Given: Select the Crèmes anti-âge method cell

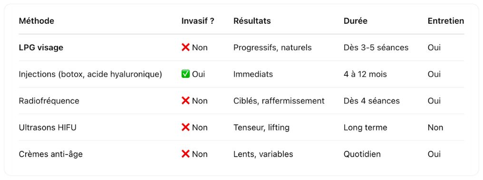Looking at the screenshot, I should pyautogui.click(x=51, y=154).
